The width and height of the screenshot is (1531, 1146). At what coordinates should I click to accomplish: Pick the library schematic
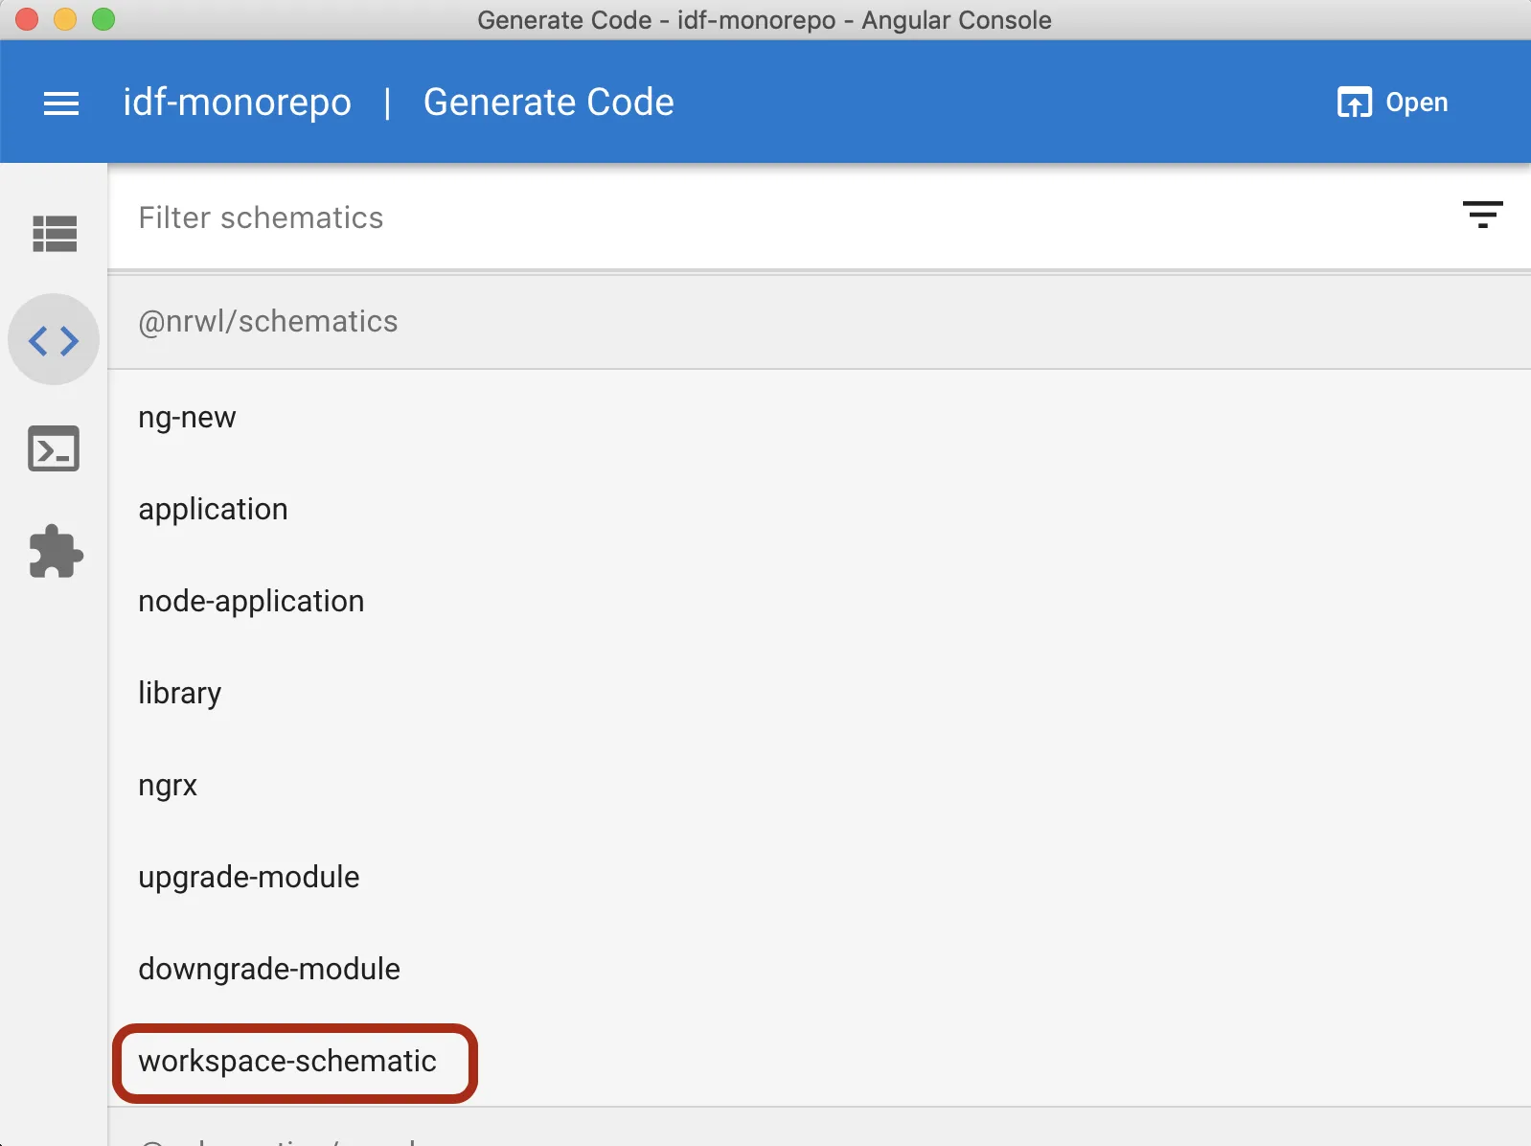click(179, 694)
